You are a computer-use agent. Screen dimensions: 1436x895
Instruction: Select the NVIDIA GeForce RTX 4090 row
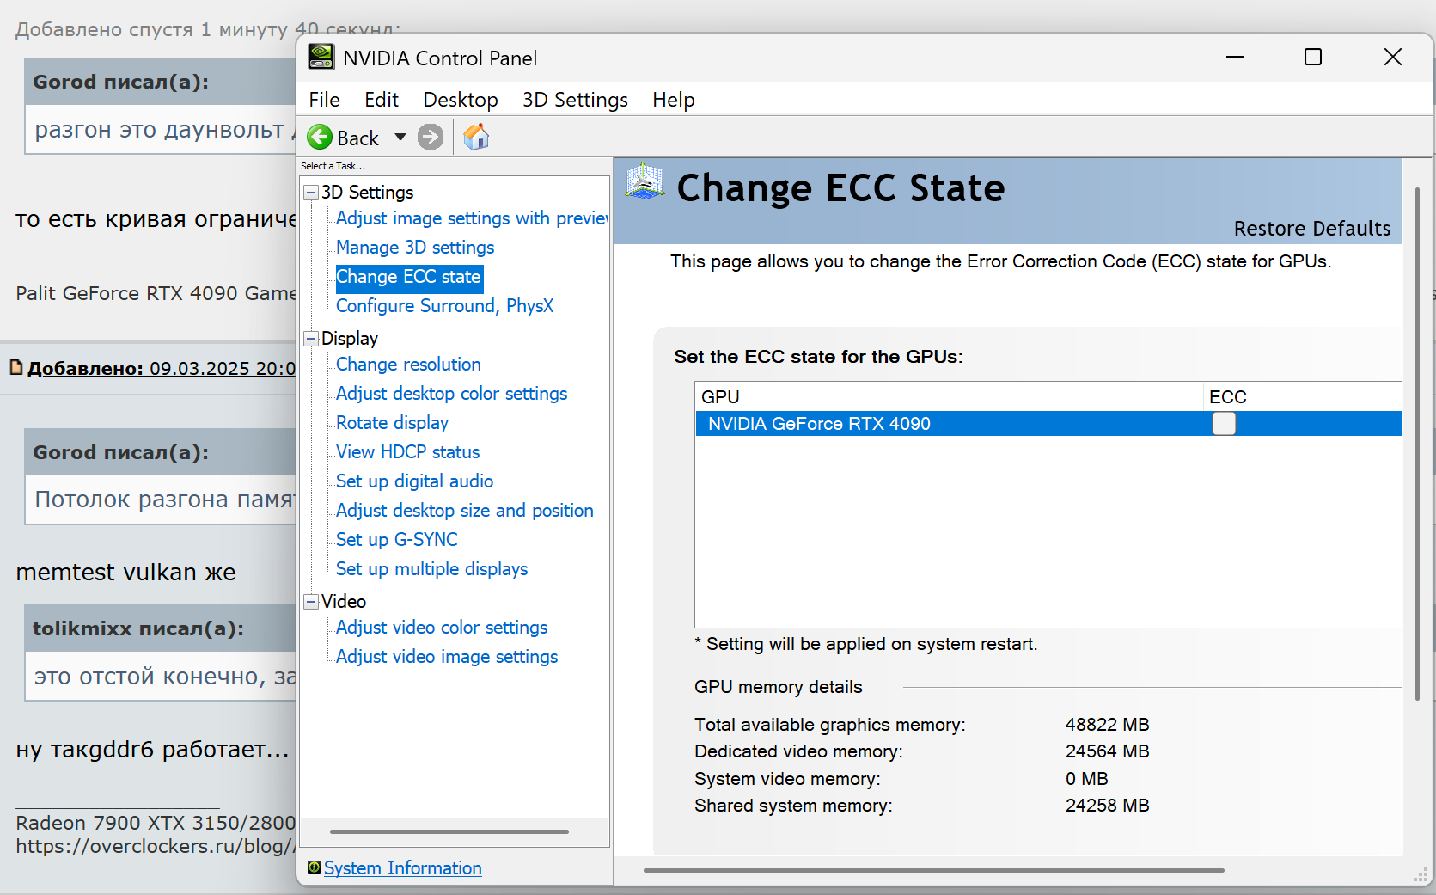tap(1048, 423)
